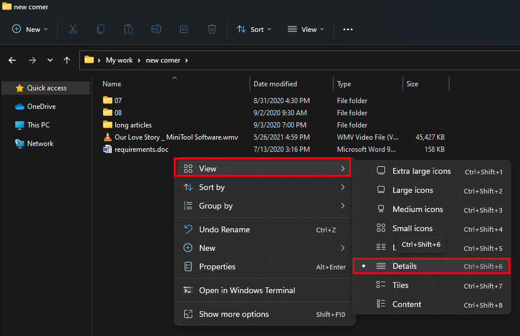Viewport: 520px width, 336px height.
Task: Open the recent locations dropdown arrow
Action: tap(50, 60)
